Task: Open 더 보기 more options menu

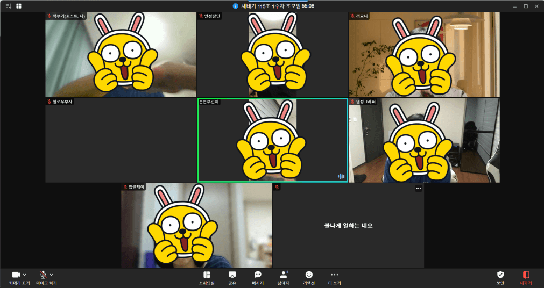Action: 335,278
